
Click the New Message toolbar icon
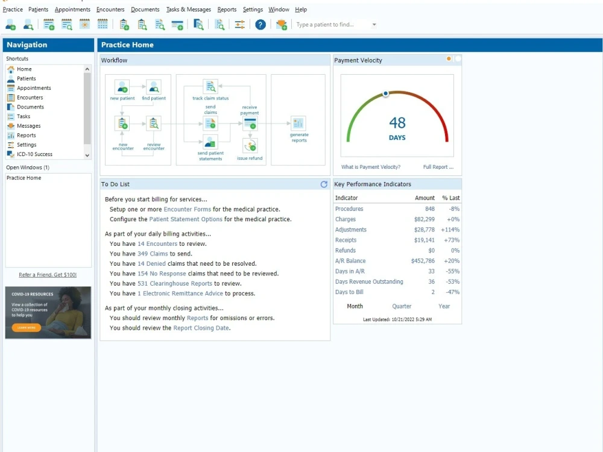(282, 25)
